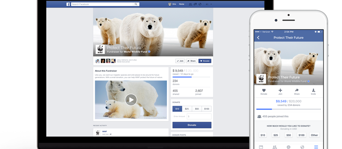342x149 pixels.
Task: Click Eric's profile picture in the header
Action: pyautogui.click(x=170, y=4)
